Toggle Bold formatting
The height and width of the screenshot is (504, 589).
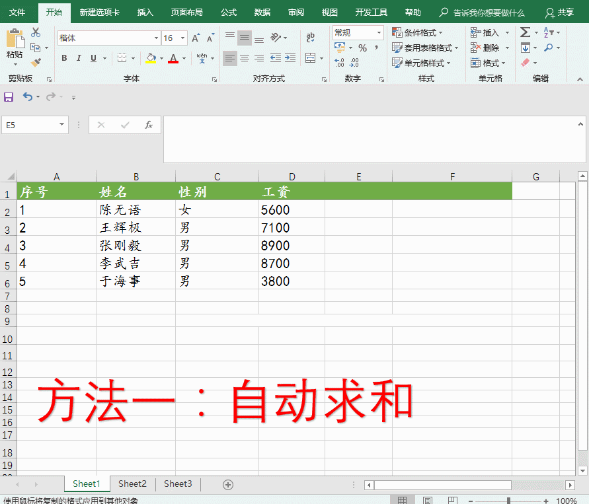pos(64,58)
